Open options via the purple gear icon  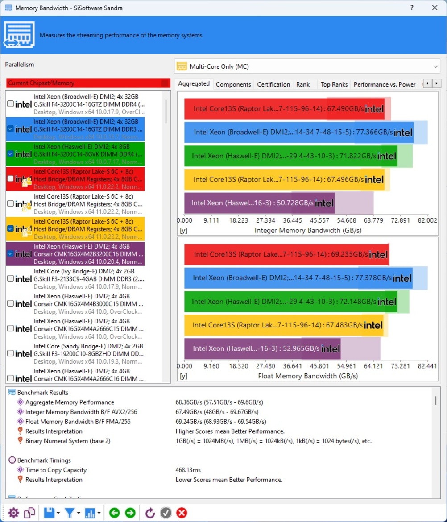point(13,513)
